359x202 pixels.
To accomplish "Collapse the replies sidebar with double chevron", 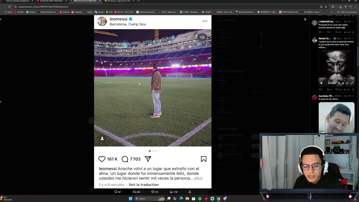I will tap(305, 19).
